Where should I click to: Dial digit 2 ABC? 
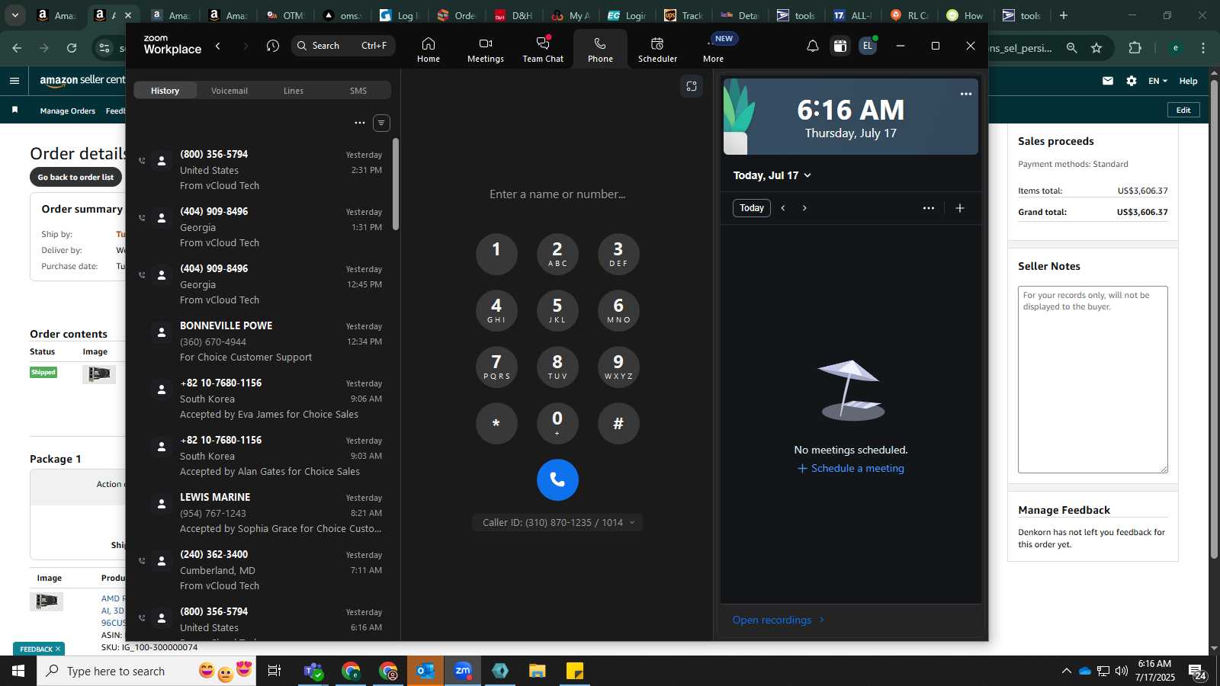click(557, 254)
